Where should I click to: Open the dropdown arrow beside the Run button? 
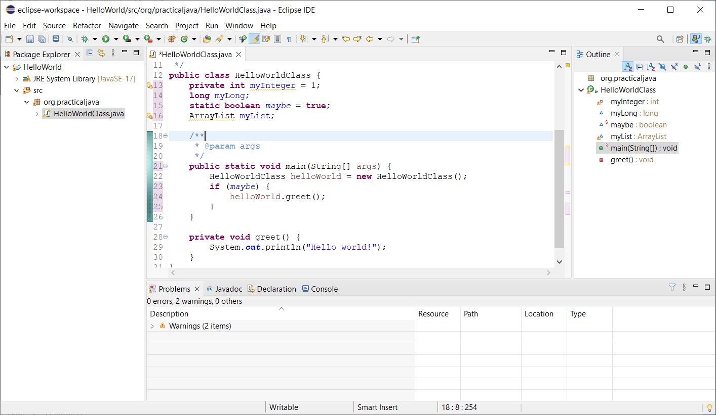click(116, 39)
